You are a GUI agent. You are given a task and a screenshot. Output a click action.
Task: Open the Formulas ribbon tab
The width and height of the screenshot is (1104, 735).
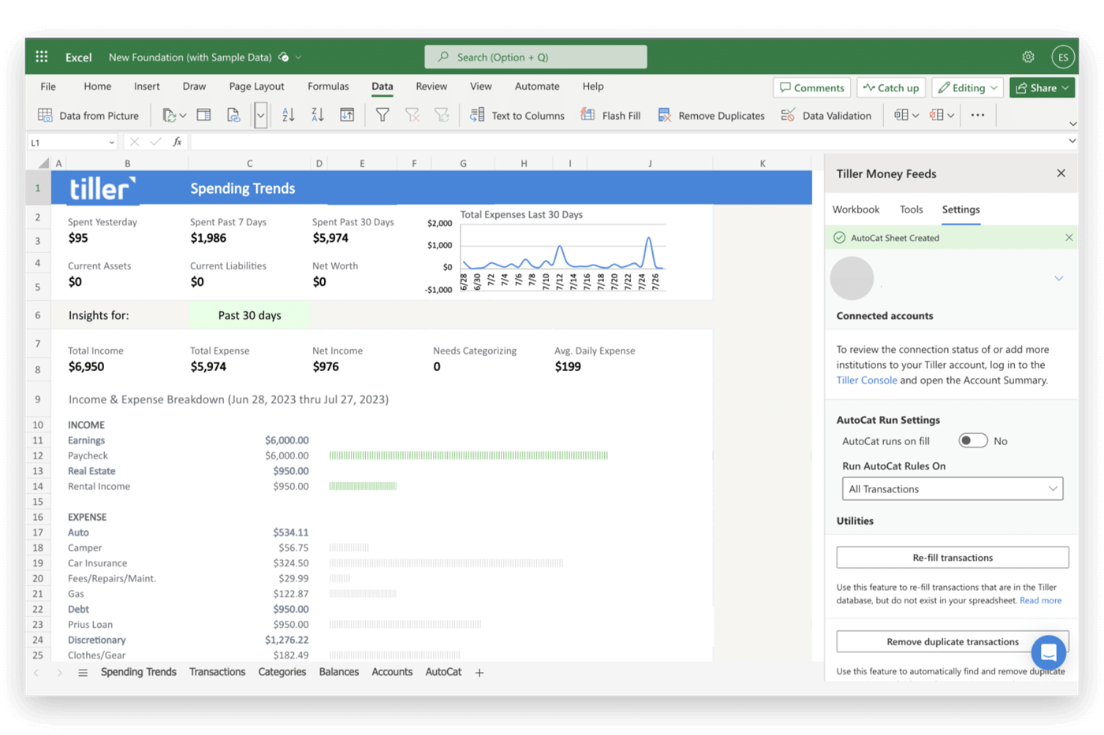point(328,87)
